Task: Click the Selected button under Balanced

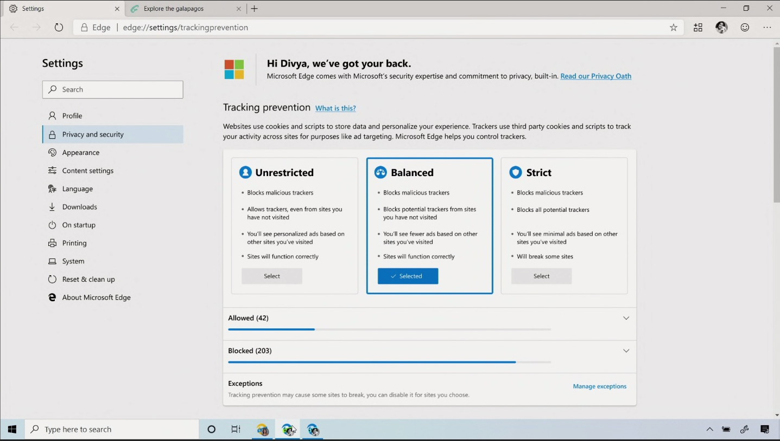Action: click(x=408, y=276)
